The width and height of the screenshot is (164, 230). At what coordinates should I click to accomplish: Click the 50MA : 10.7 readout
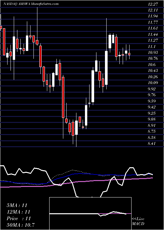tap(21, 225)
